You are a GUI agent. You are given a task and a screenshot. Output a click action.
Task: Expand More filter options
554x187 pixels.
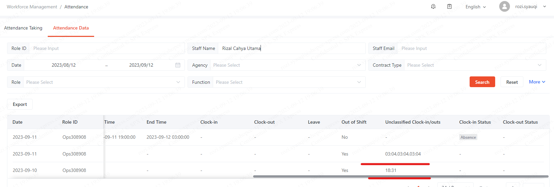coord(537,82)
